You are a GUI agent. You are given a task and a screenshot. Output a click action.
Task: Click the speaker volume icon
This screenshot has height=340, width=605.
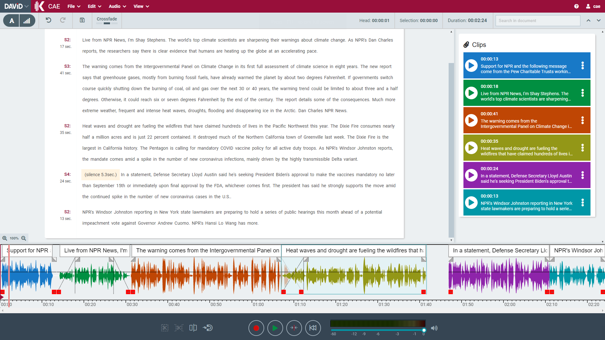(x=434, y=328)
